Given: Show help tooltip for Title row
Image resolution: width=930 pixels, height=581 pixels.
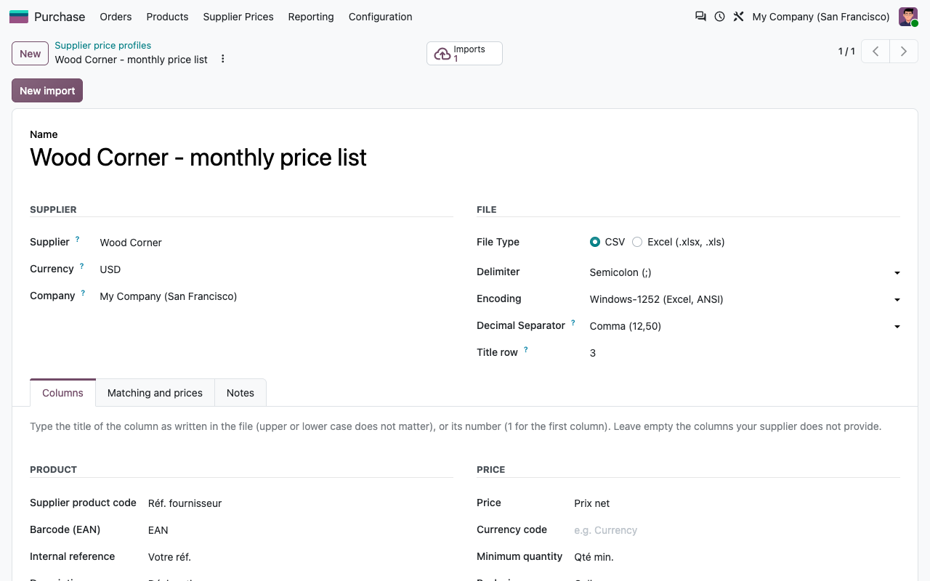Looking at the screenshot, I should (526, 349).
